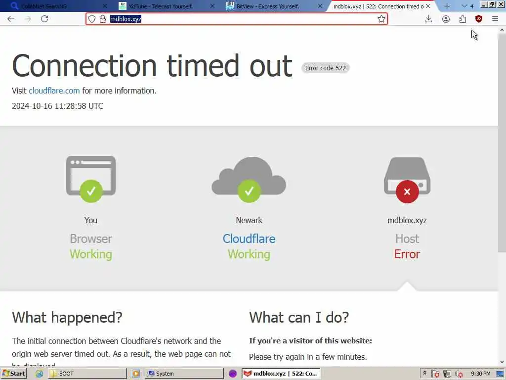Open a new tab with plus button
The height and width of the screenshot is (380, 506).
click(x=447, y=6)
